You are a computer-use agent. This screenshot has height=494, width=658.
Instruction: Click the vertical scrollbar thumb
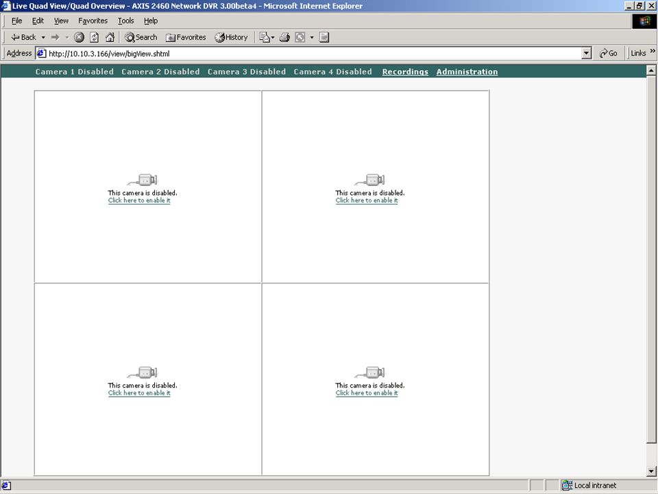point(651,259)
